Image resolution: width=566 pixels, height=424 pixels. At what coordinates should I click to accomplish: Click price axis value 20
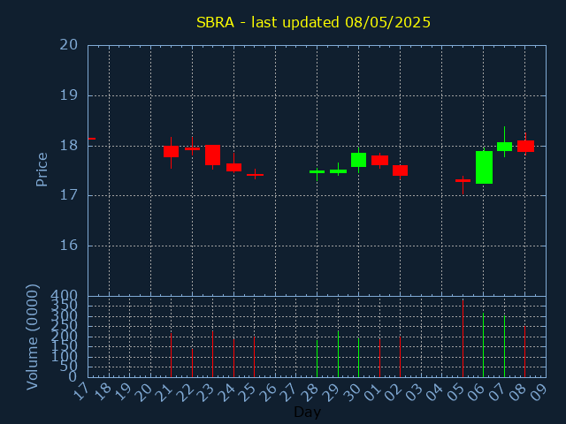coord(69,45)
